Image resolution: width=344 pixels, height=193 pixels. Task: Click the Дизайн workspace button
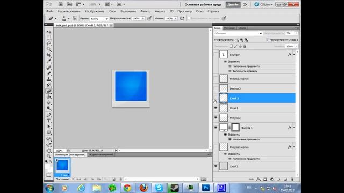(x=233, y=4)
